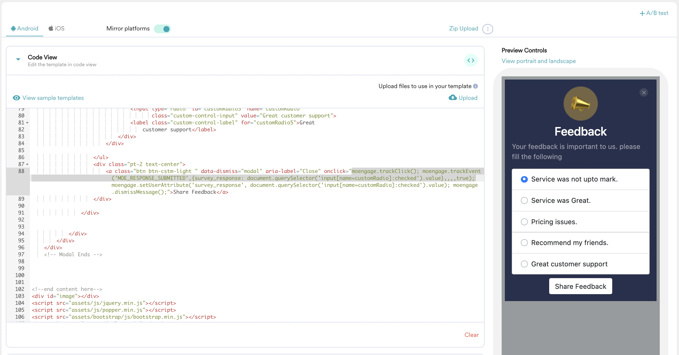Click the Apple iOS platform icon
Screen dimensions: 679x355
coord(51,28)
